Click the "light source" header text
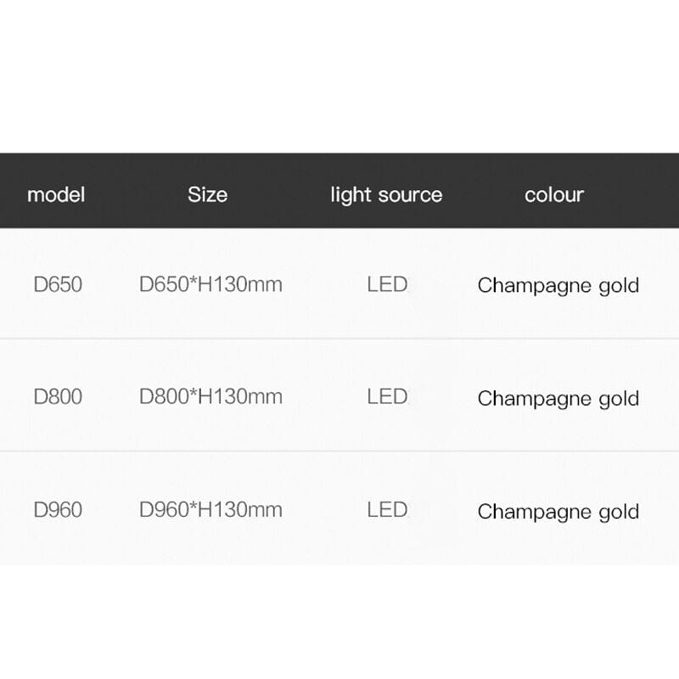This screenshot has width=679, height=679. click(386, 194)
